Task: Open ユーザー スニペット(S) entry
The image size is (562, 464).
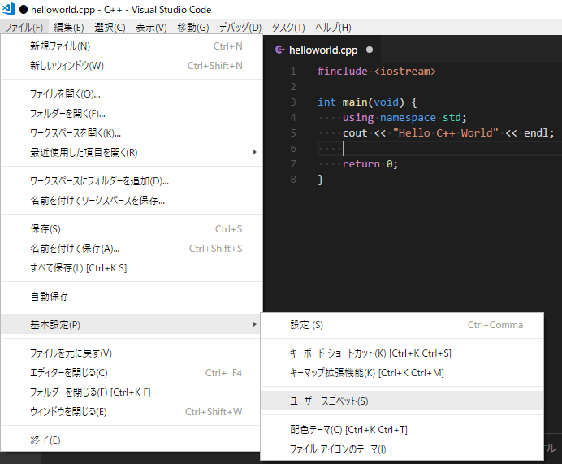Action: (402, 401)
